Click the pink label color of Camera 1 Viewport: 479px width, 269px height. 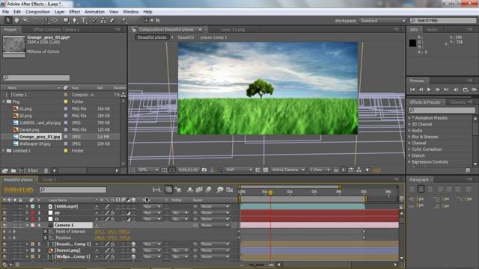tap(32, 225)
